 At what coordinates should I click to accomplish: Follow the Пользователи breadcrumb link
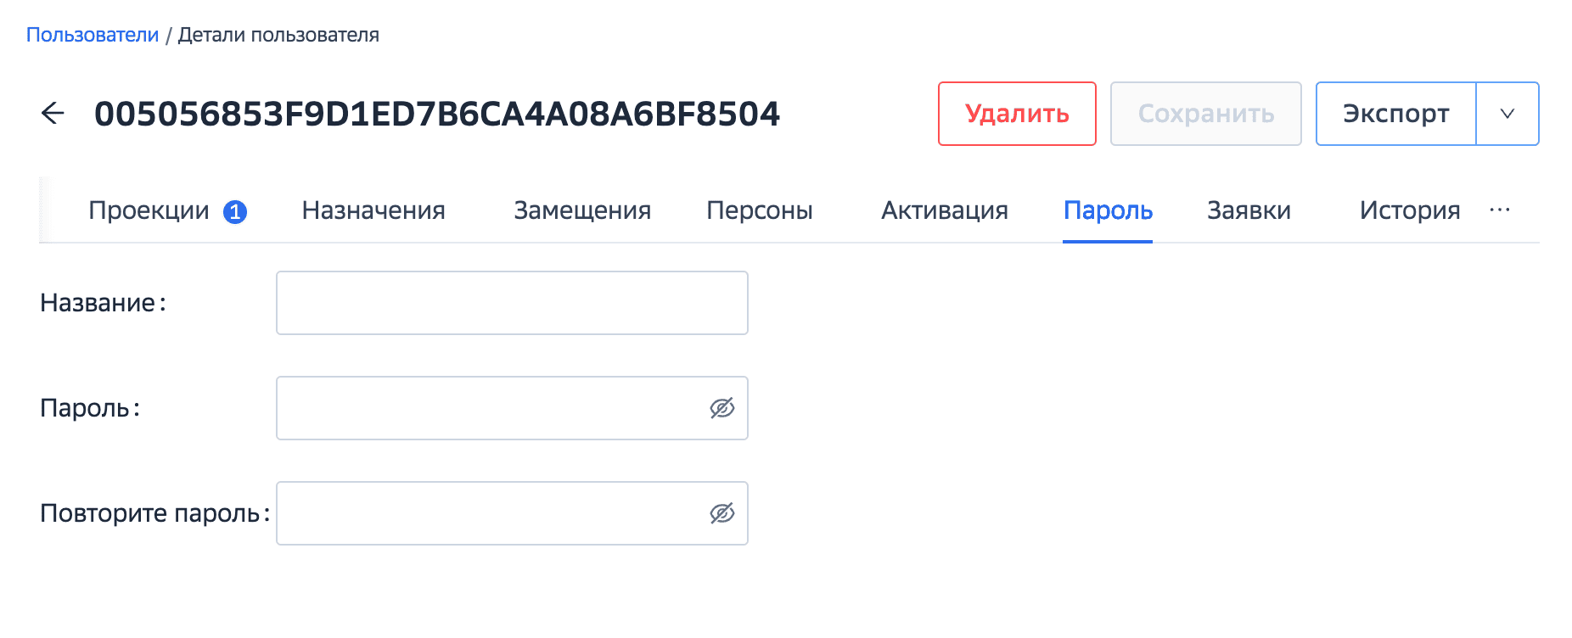pyautogui.click(x=93, y=35)
